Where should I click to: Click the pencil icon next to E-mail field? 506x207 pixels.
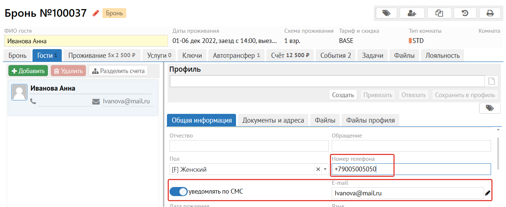point(488,194)
